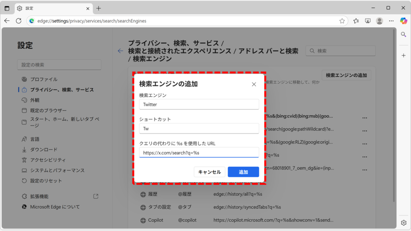The width and height of the screenshot is (411, 231).
Task: Open the tab actions menu icon
Action: point(7,8)
